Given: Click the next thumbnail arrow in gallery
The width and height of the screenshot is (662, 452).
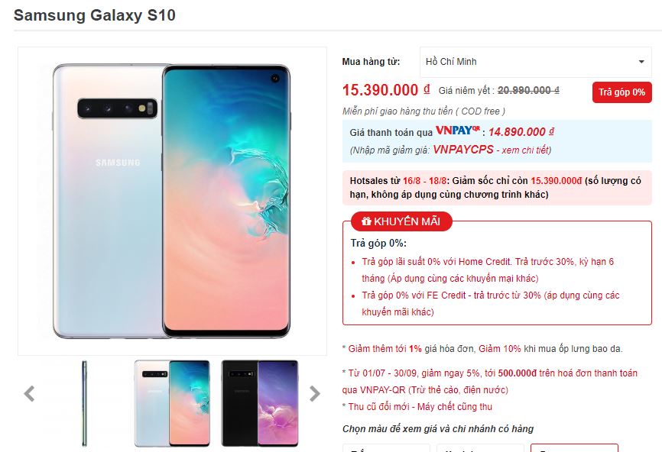Looking at the screenshot, I should click(314, 394).
